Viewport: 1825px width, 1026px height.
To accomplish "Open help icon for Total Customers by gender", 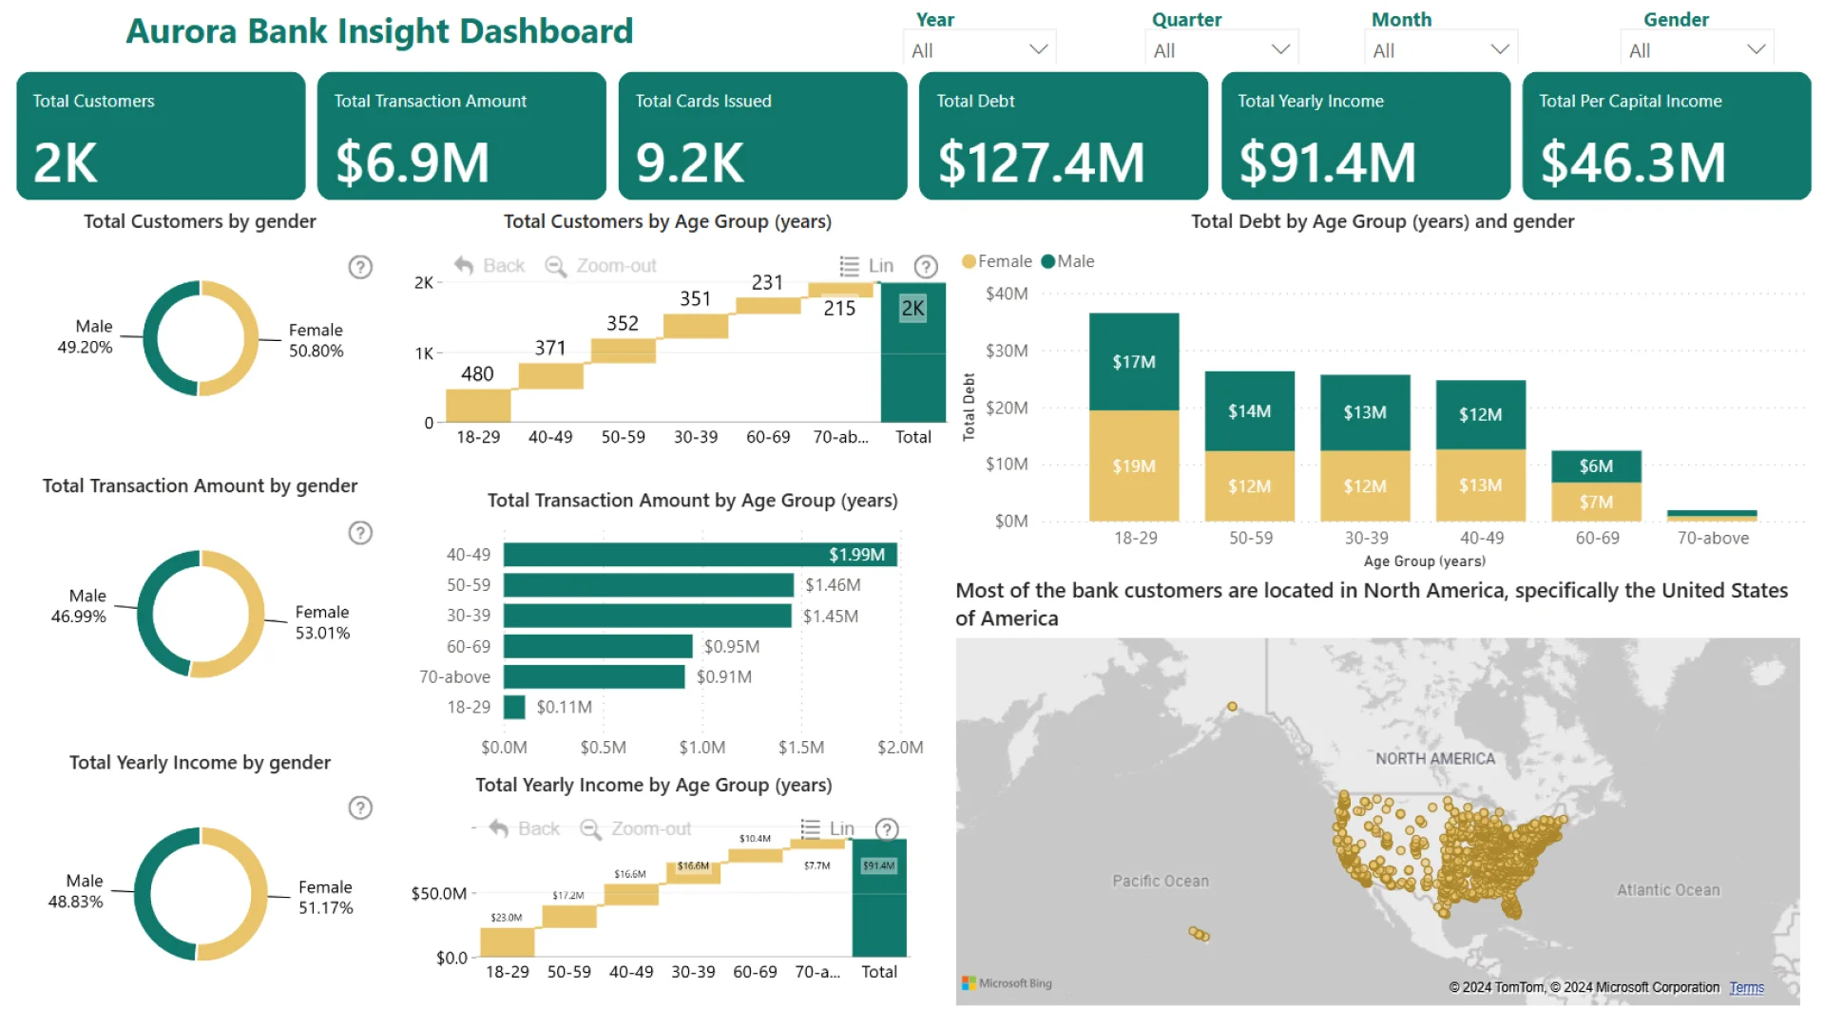I will click(360, 267).
